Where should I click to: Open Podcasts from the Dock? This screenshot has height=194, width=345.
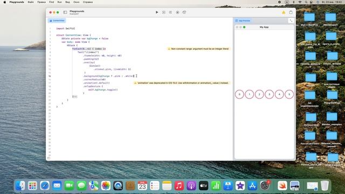pyautogui.click(x=191, y=186)
